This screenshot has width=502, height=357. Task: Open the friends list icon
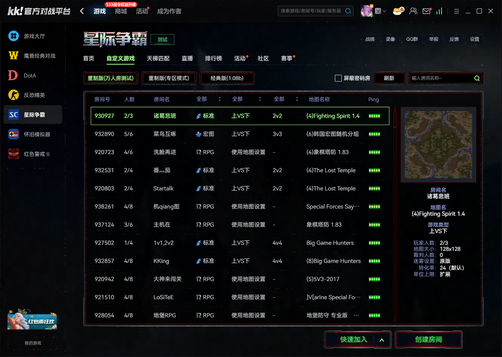pyautogui.click(x=413, y=11)
